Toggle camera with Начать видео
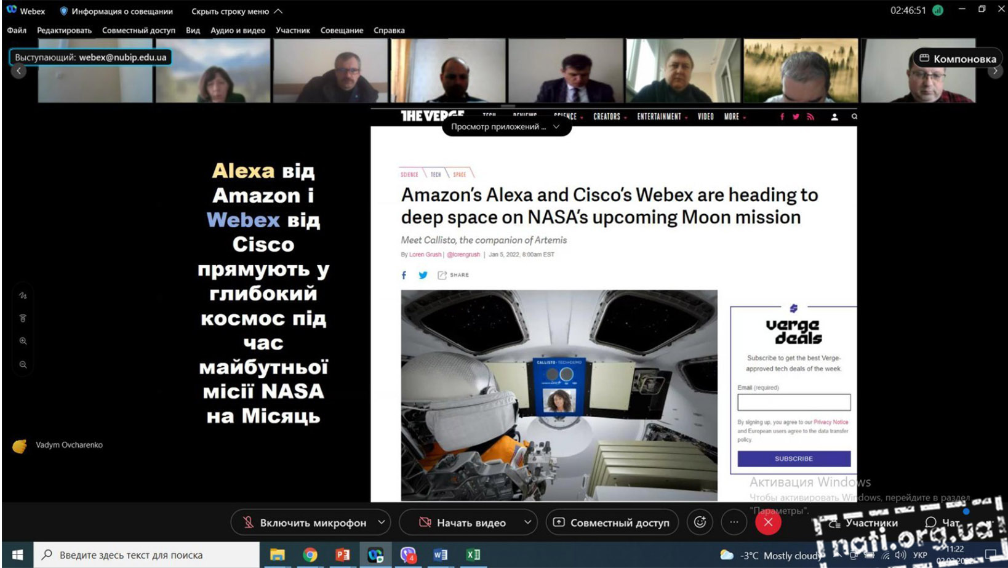 click(462, 522)
